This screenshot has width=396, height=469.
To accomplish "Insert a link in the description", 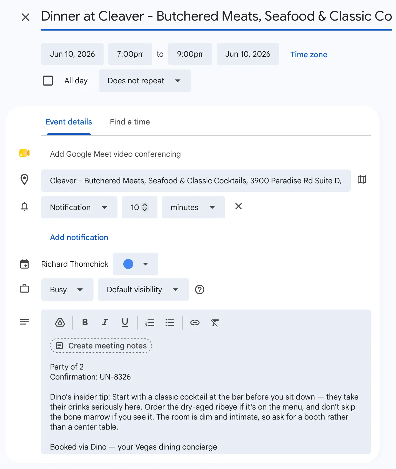I will tap(195, 323).
